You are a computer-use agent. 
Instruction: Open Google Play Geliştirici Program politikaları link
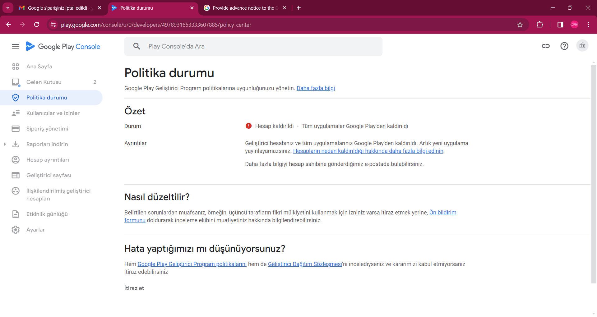tap(192, 264)
